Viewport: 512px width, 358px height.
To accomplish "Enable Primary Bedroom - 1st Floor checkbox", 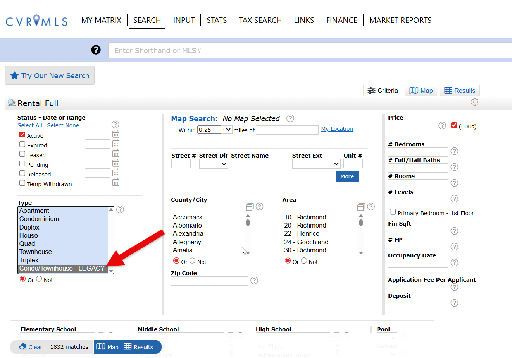I will tap(393, 212).
